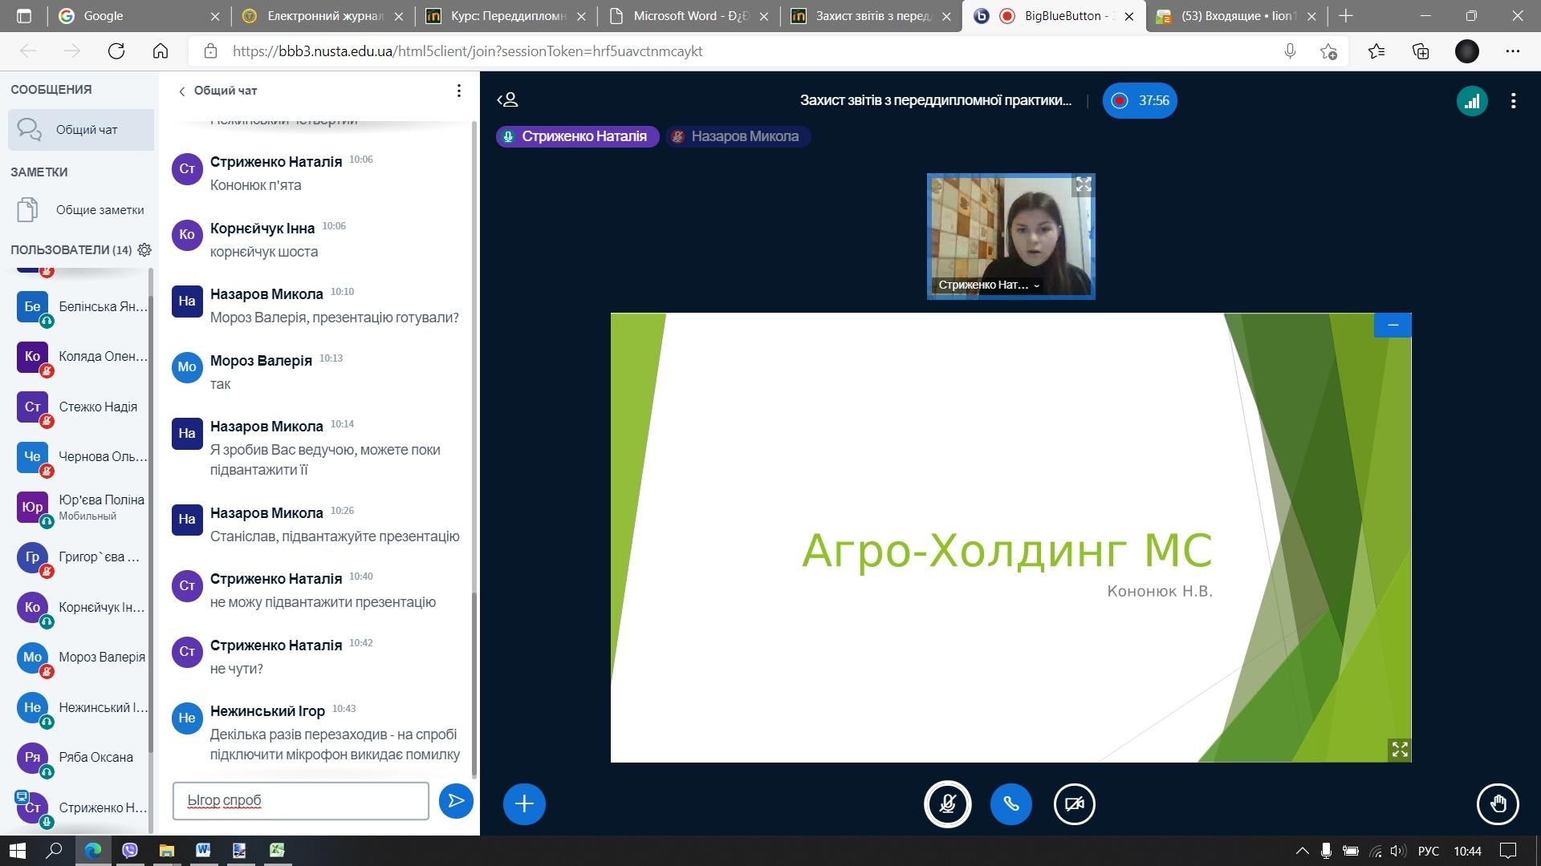
Task: Open manage users gear icon
Action: tap(144, 249)
